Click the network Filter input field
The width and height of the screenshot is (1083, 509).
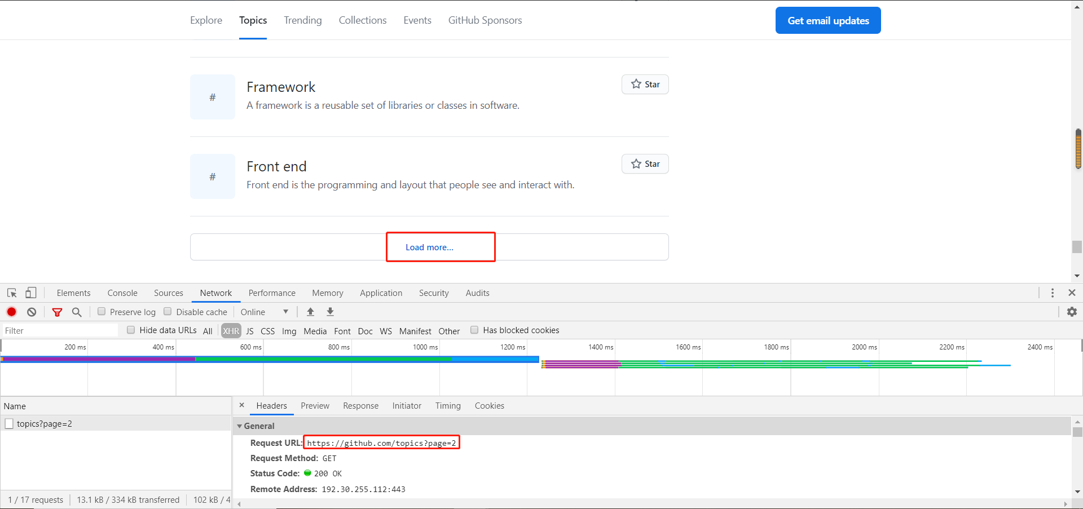pyautogui.click(x=60, y=331)
